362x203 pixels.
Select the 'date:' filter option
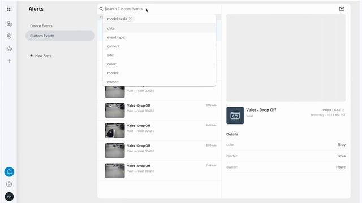(160, 28)
